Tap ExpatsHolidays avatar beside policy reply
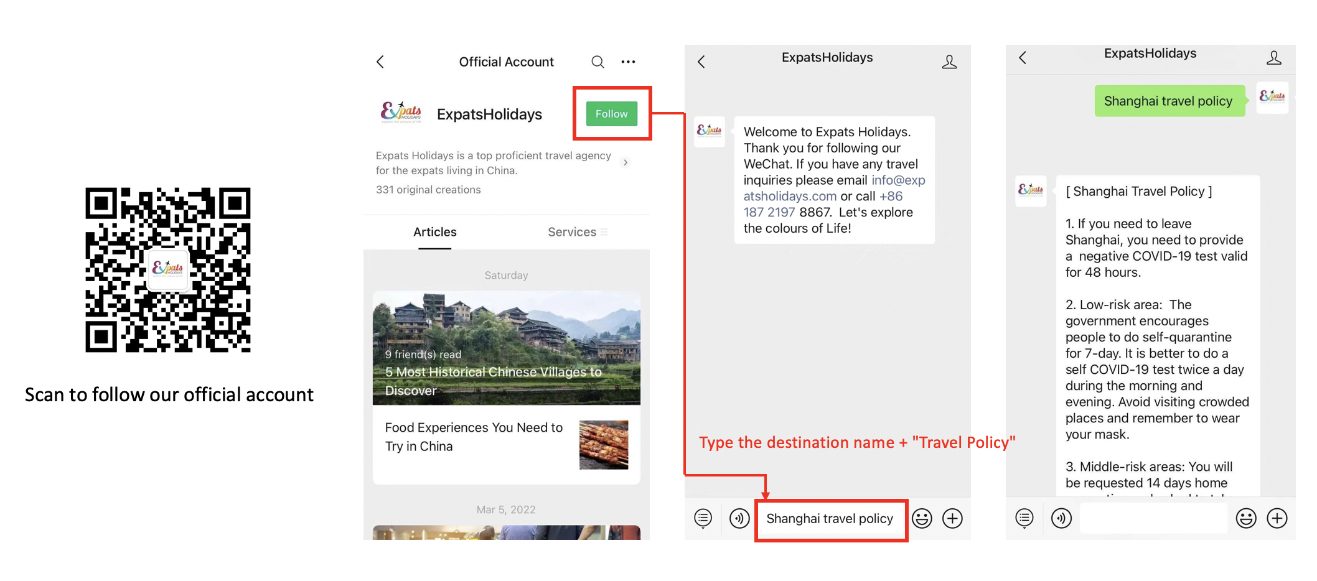This screenshot has width=1317, height=581. pyautogui.click(x=1031, y=190)
